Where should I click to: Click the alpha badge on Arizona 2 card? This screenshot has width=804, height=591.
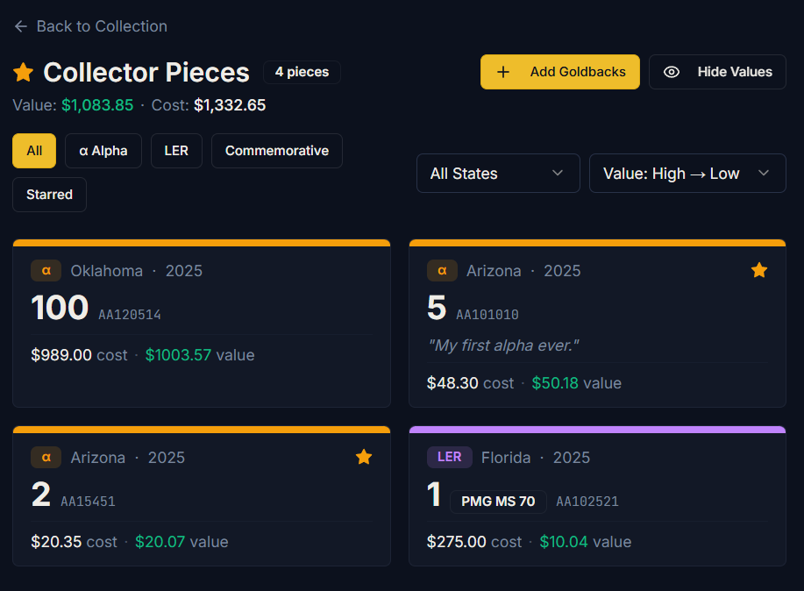point(46,457)
